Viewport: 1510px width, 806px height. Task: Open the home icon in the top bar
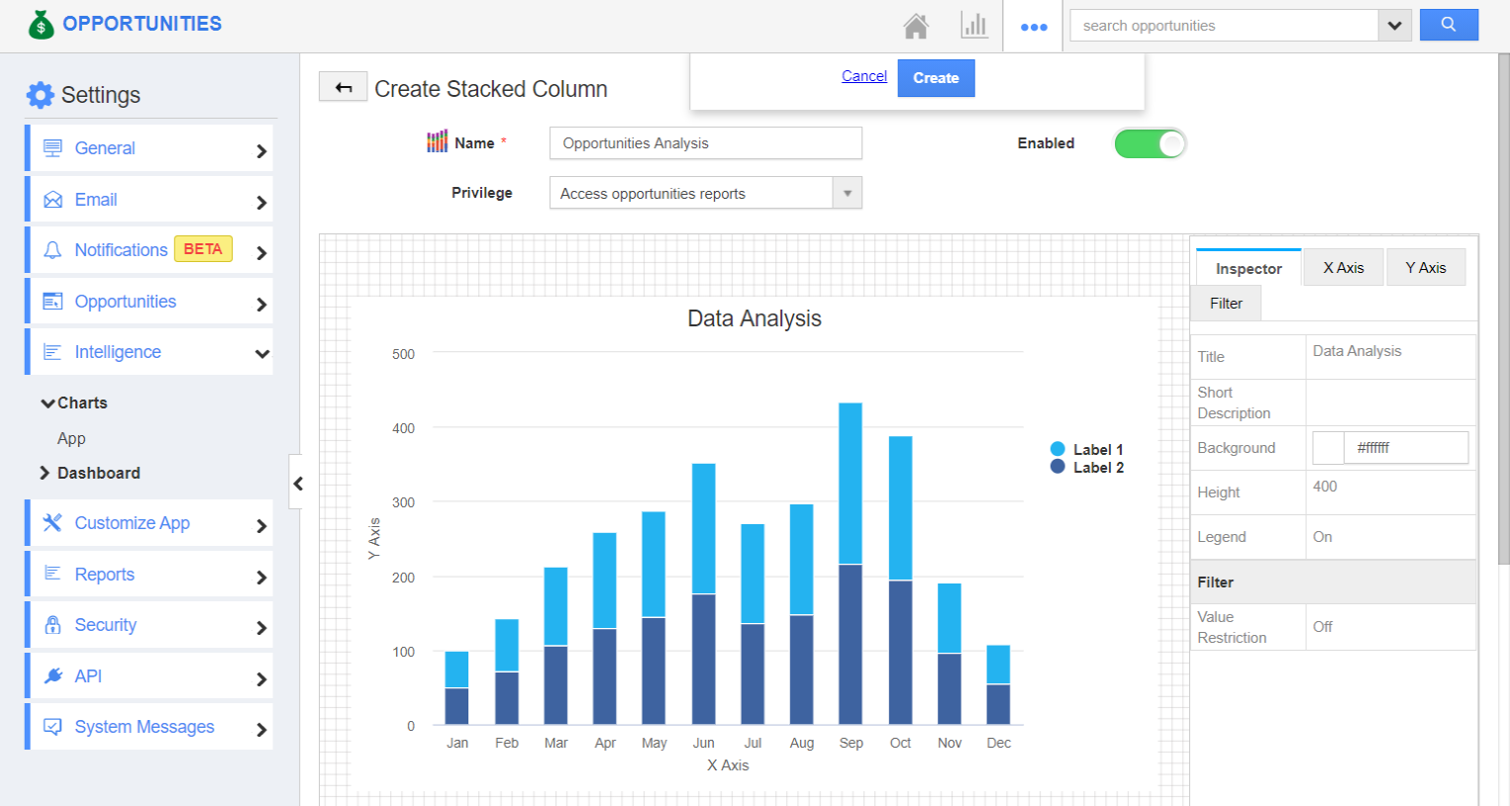[916, 26]
